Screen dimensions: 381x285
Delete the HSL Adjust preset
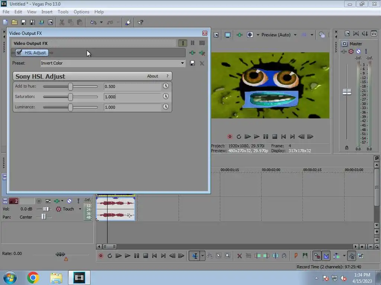(x=202, y=63)
